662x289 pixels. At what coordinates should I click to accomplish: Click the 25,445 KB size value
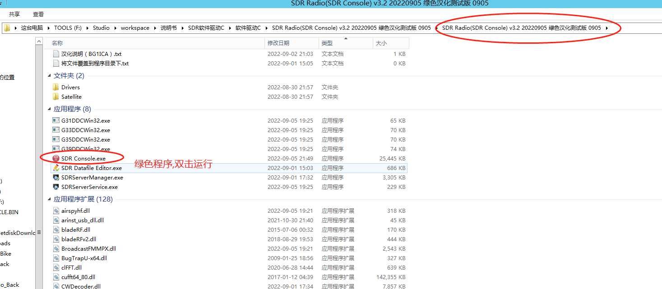point(393,158)
